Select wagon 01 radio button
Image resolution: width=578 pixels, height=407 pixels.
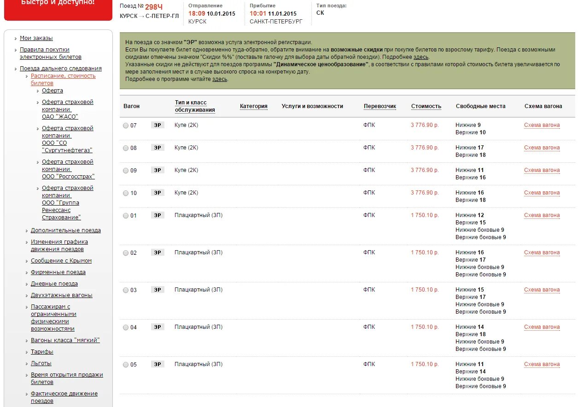pyautogui.click(x=126, y=216)
